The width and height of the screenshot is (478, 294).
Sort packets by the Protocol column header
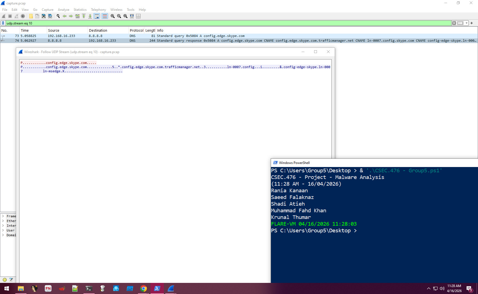click(136, 31)
